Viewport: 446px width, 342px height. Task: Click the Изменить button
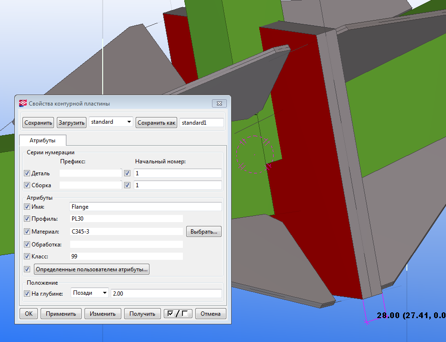click(x=103, y=314)
